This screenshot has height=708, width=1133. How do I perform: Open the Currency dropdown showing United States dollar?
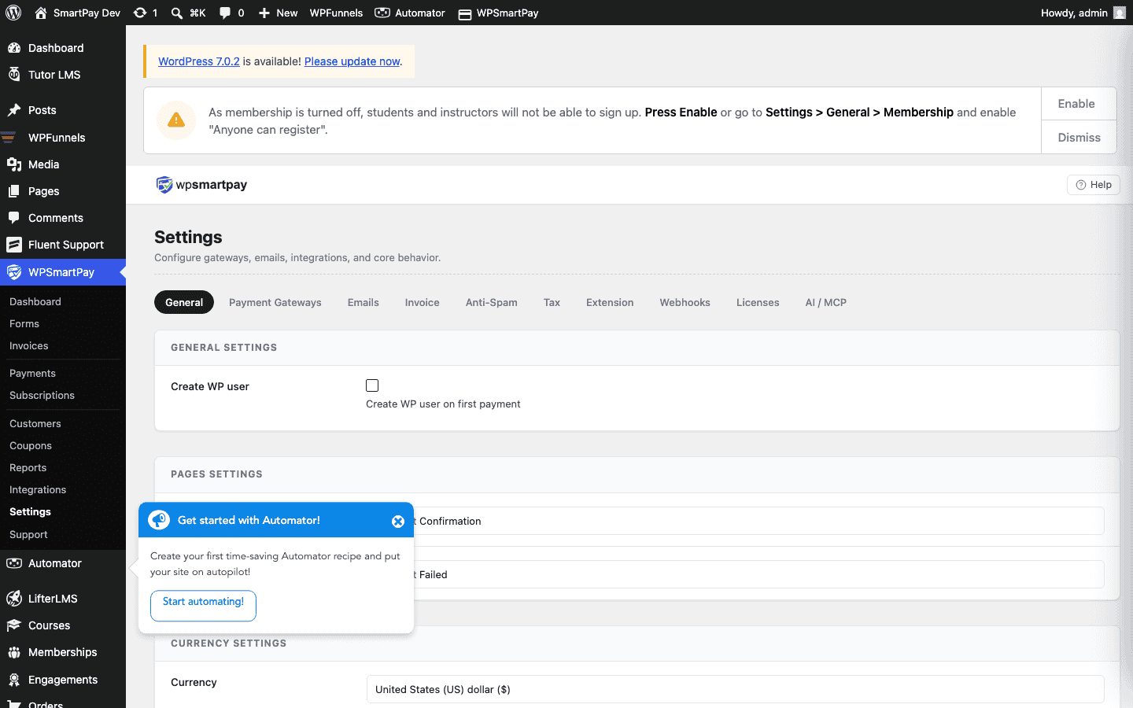(x=735, y=689)
